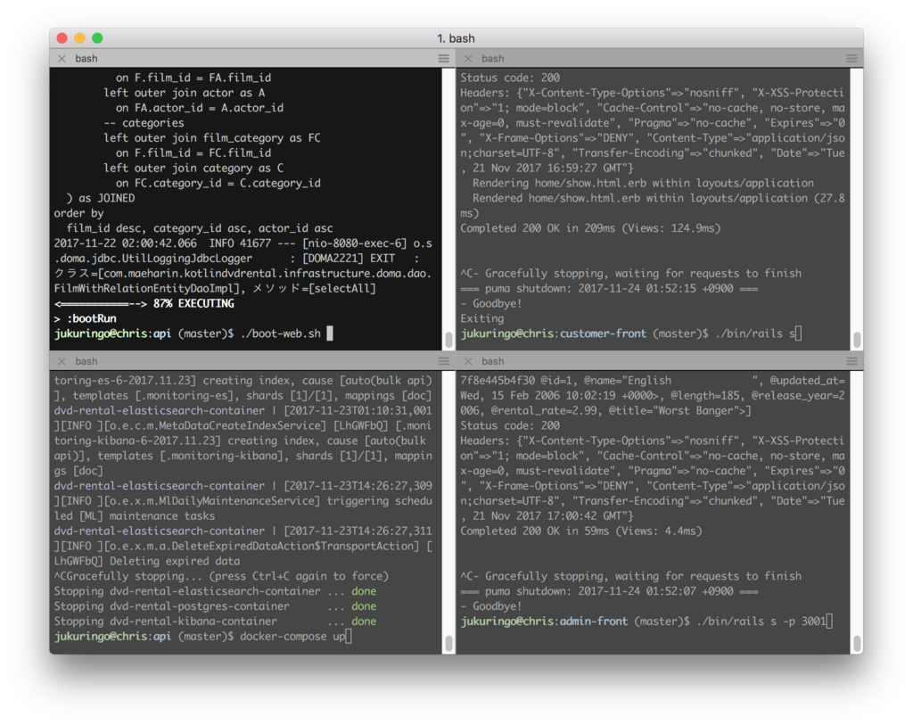Click the 'docker-compose up' command
This screenshot has height=725, width=913.
[x=292, y=637]
